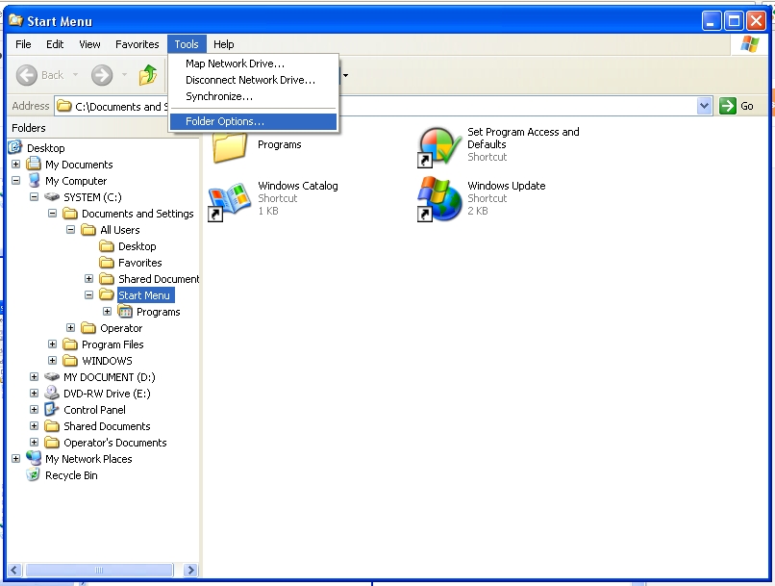The width and height of the screenshot is (775, 586).
Task: Collapse the Start Menu tree node
Action: 89,294
